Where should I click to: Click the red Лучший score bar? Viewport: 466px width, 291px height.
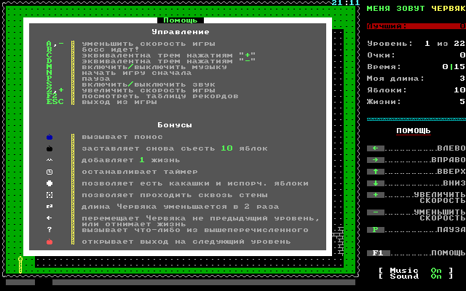(416, 26)
